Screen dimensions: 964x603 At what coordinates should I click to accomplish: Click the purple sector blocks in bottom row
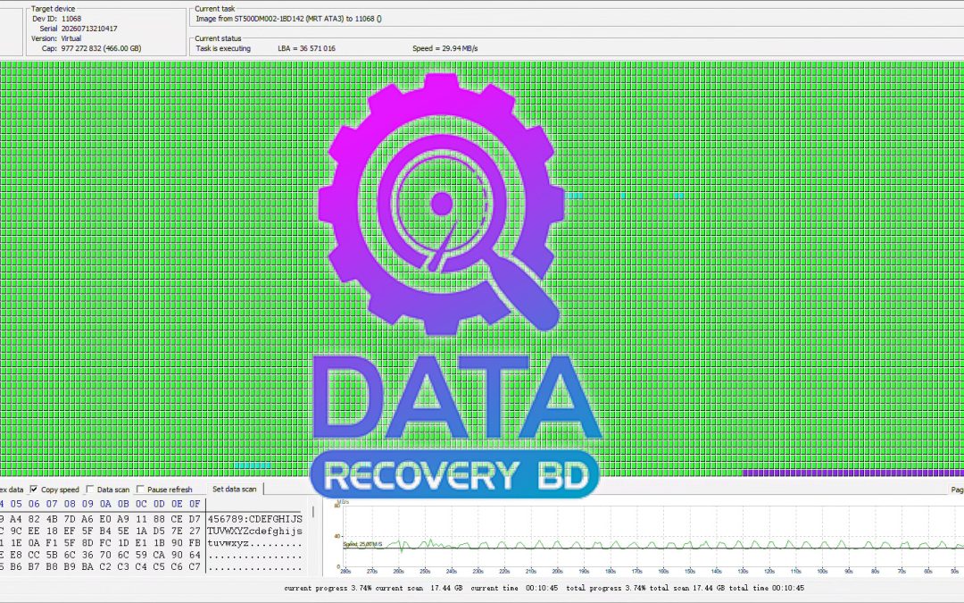coord(853,473)
